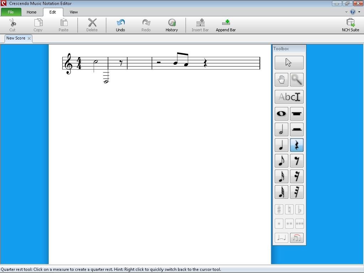Click the treble clef on the staff
The width and height of the screenshot is (364, 273).
(69, 64)
